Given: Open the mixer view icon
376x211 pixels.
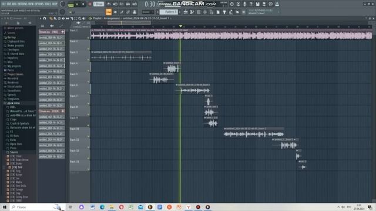Looking at the screenshot, I should (x=205, y=12).
